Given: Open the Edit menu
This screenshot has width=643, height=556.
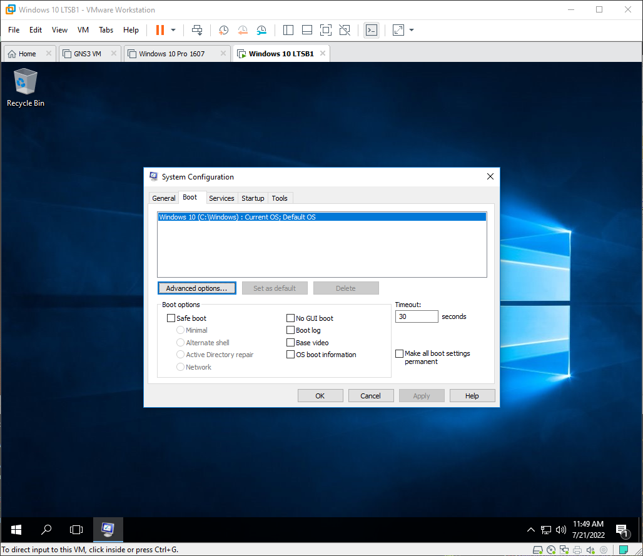Looking at the screenshot, I should (35, 30).
